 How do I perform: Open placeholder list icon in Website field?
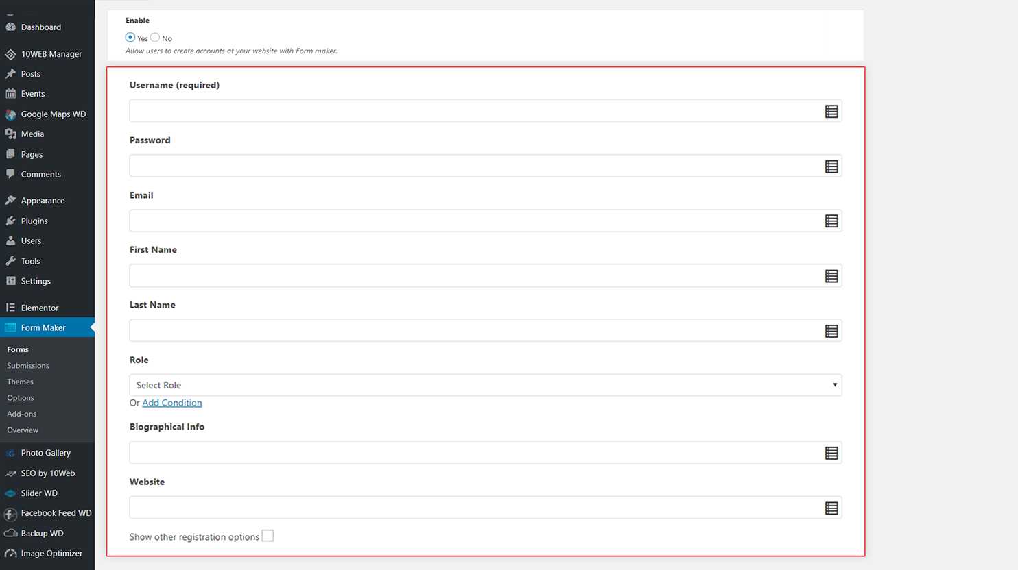click(831, 508)
